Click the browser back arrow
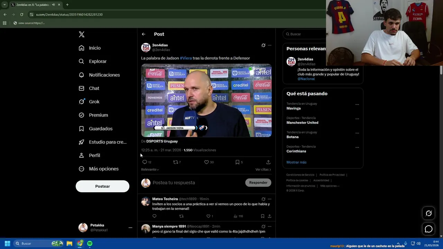 pos(5,15)
